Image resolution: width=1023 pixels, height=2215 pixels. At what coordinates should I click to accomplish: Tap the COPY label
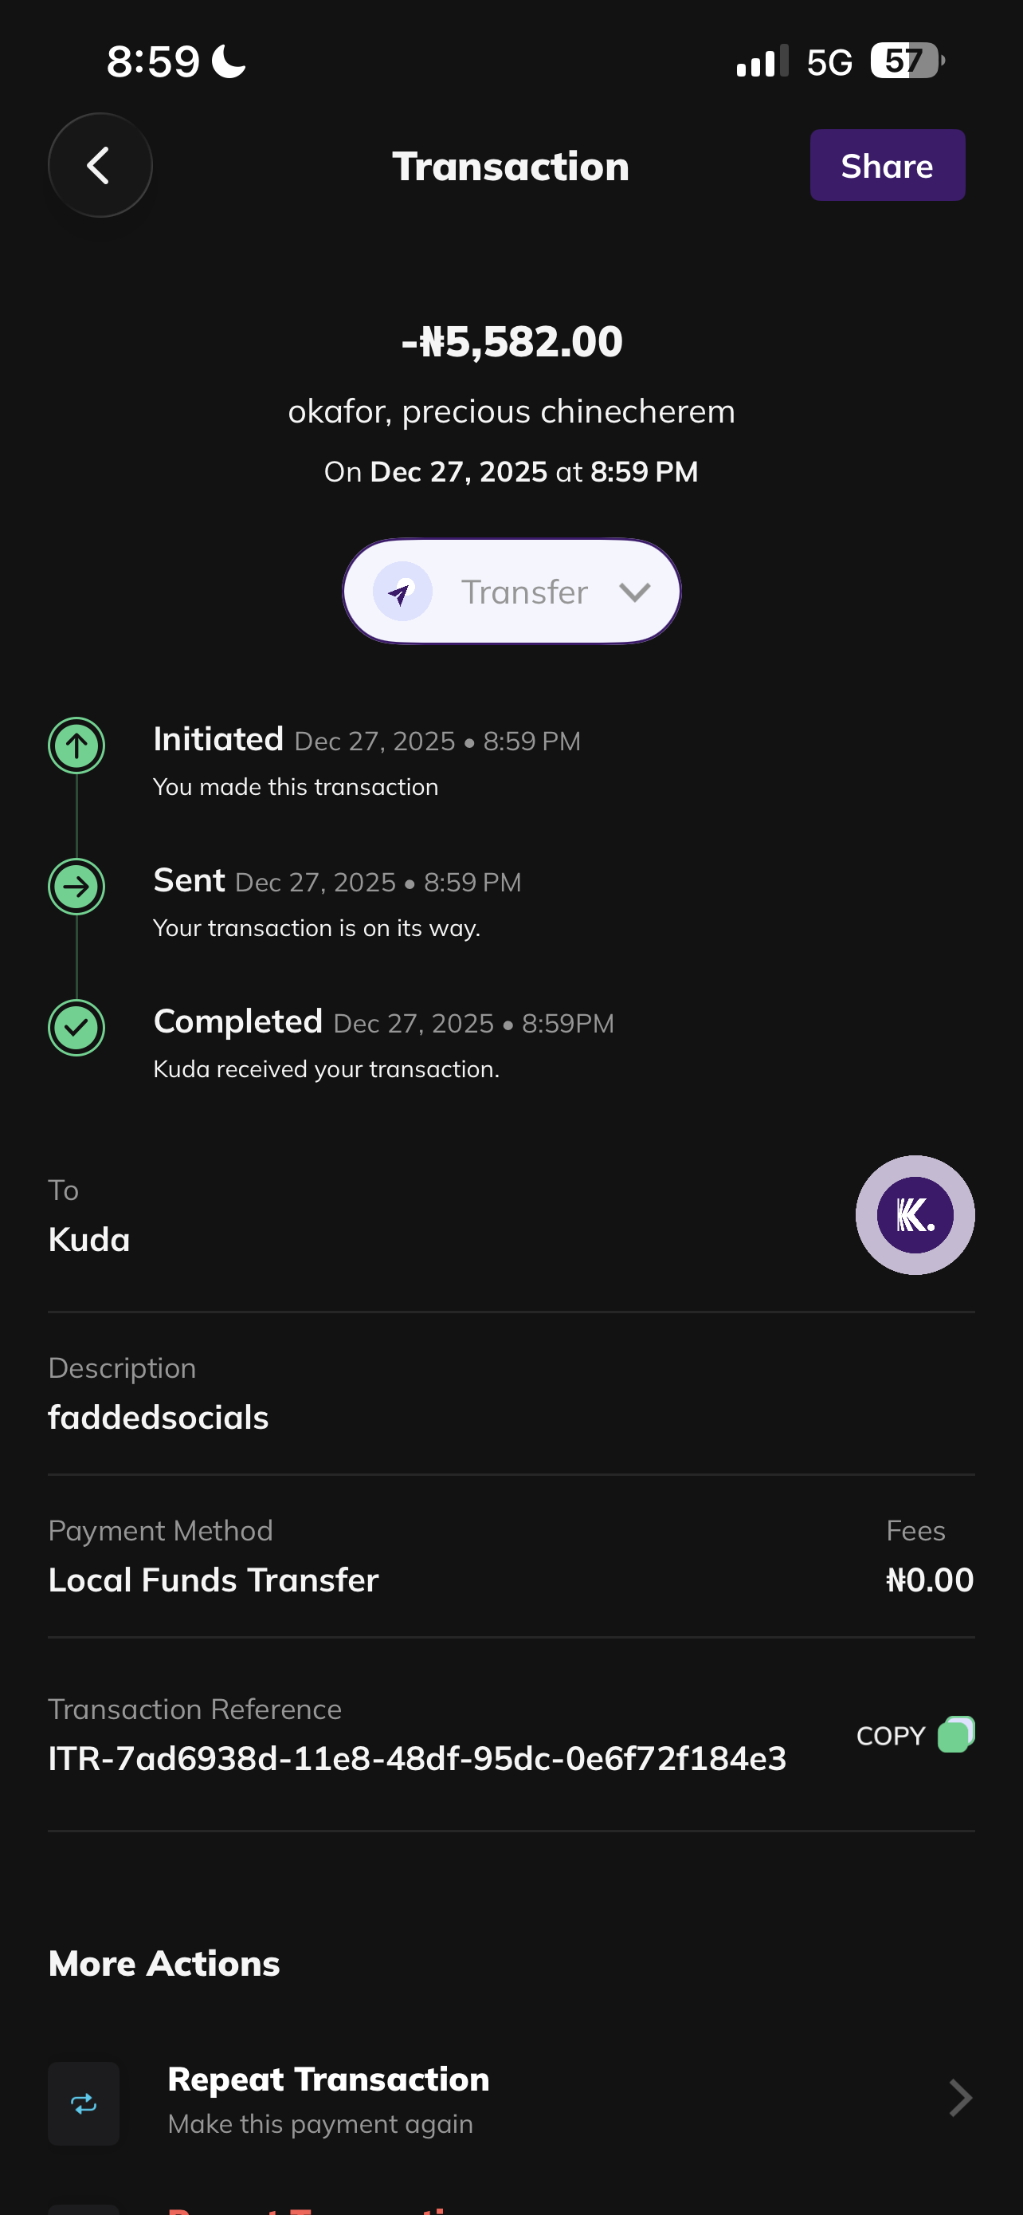(x=891, y=1736)
